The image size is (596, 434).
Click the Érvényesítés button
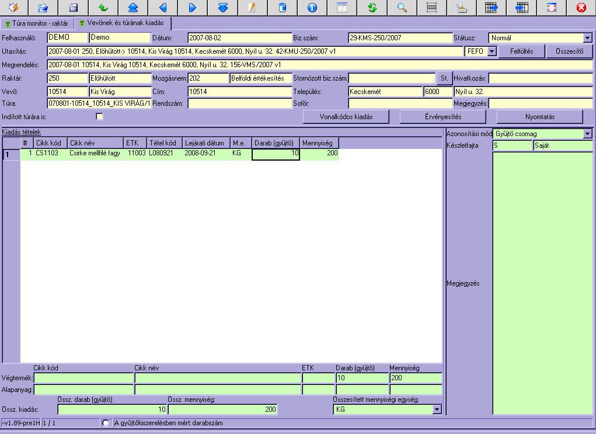442,116
